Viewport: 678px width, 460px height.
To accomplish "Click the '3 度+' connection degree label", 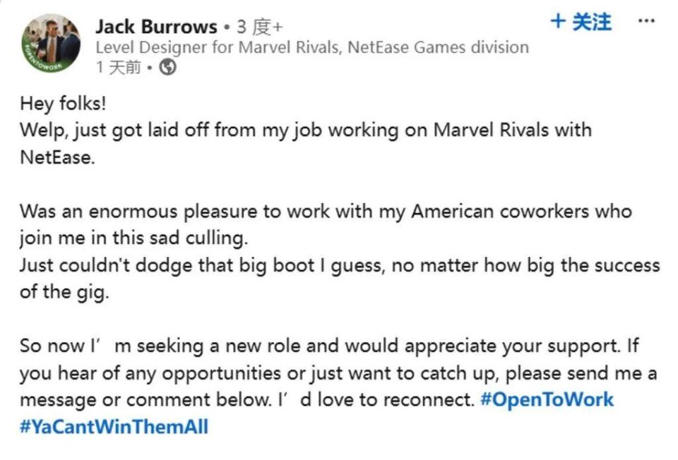I will pos(259,27).
